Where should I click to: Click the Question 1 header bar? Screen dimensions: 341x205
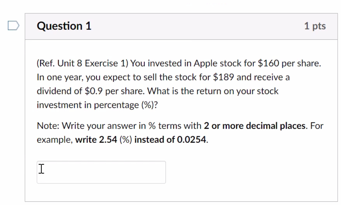click(180, 26)
